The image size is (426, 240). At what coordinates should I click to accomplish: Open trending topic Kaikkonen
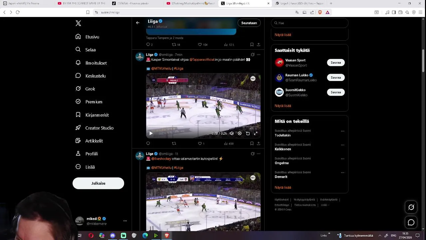pos(283,149)
